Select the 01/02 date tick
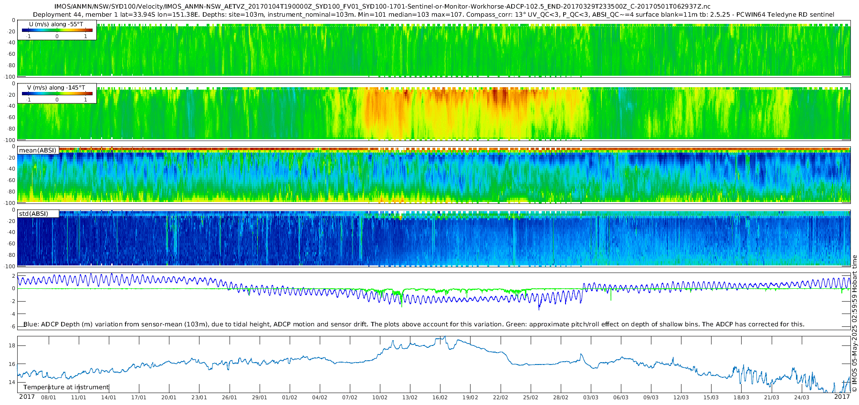Viewport: 859px width, 405px height. point(290,397)
